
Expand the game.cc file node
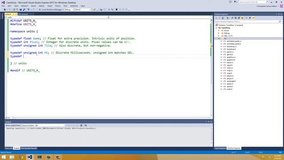click(x=221, y=52)
